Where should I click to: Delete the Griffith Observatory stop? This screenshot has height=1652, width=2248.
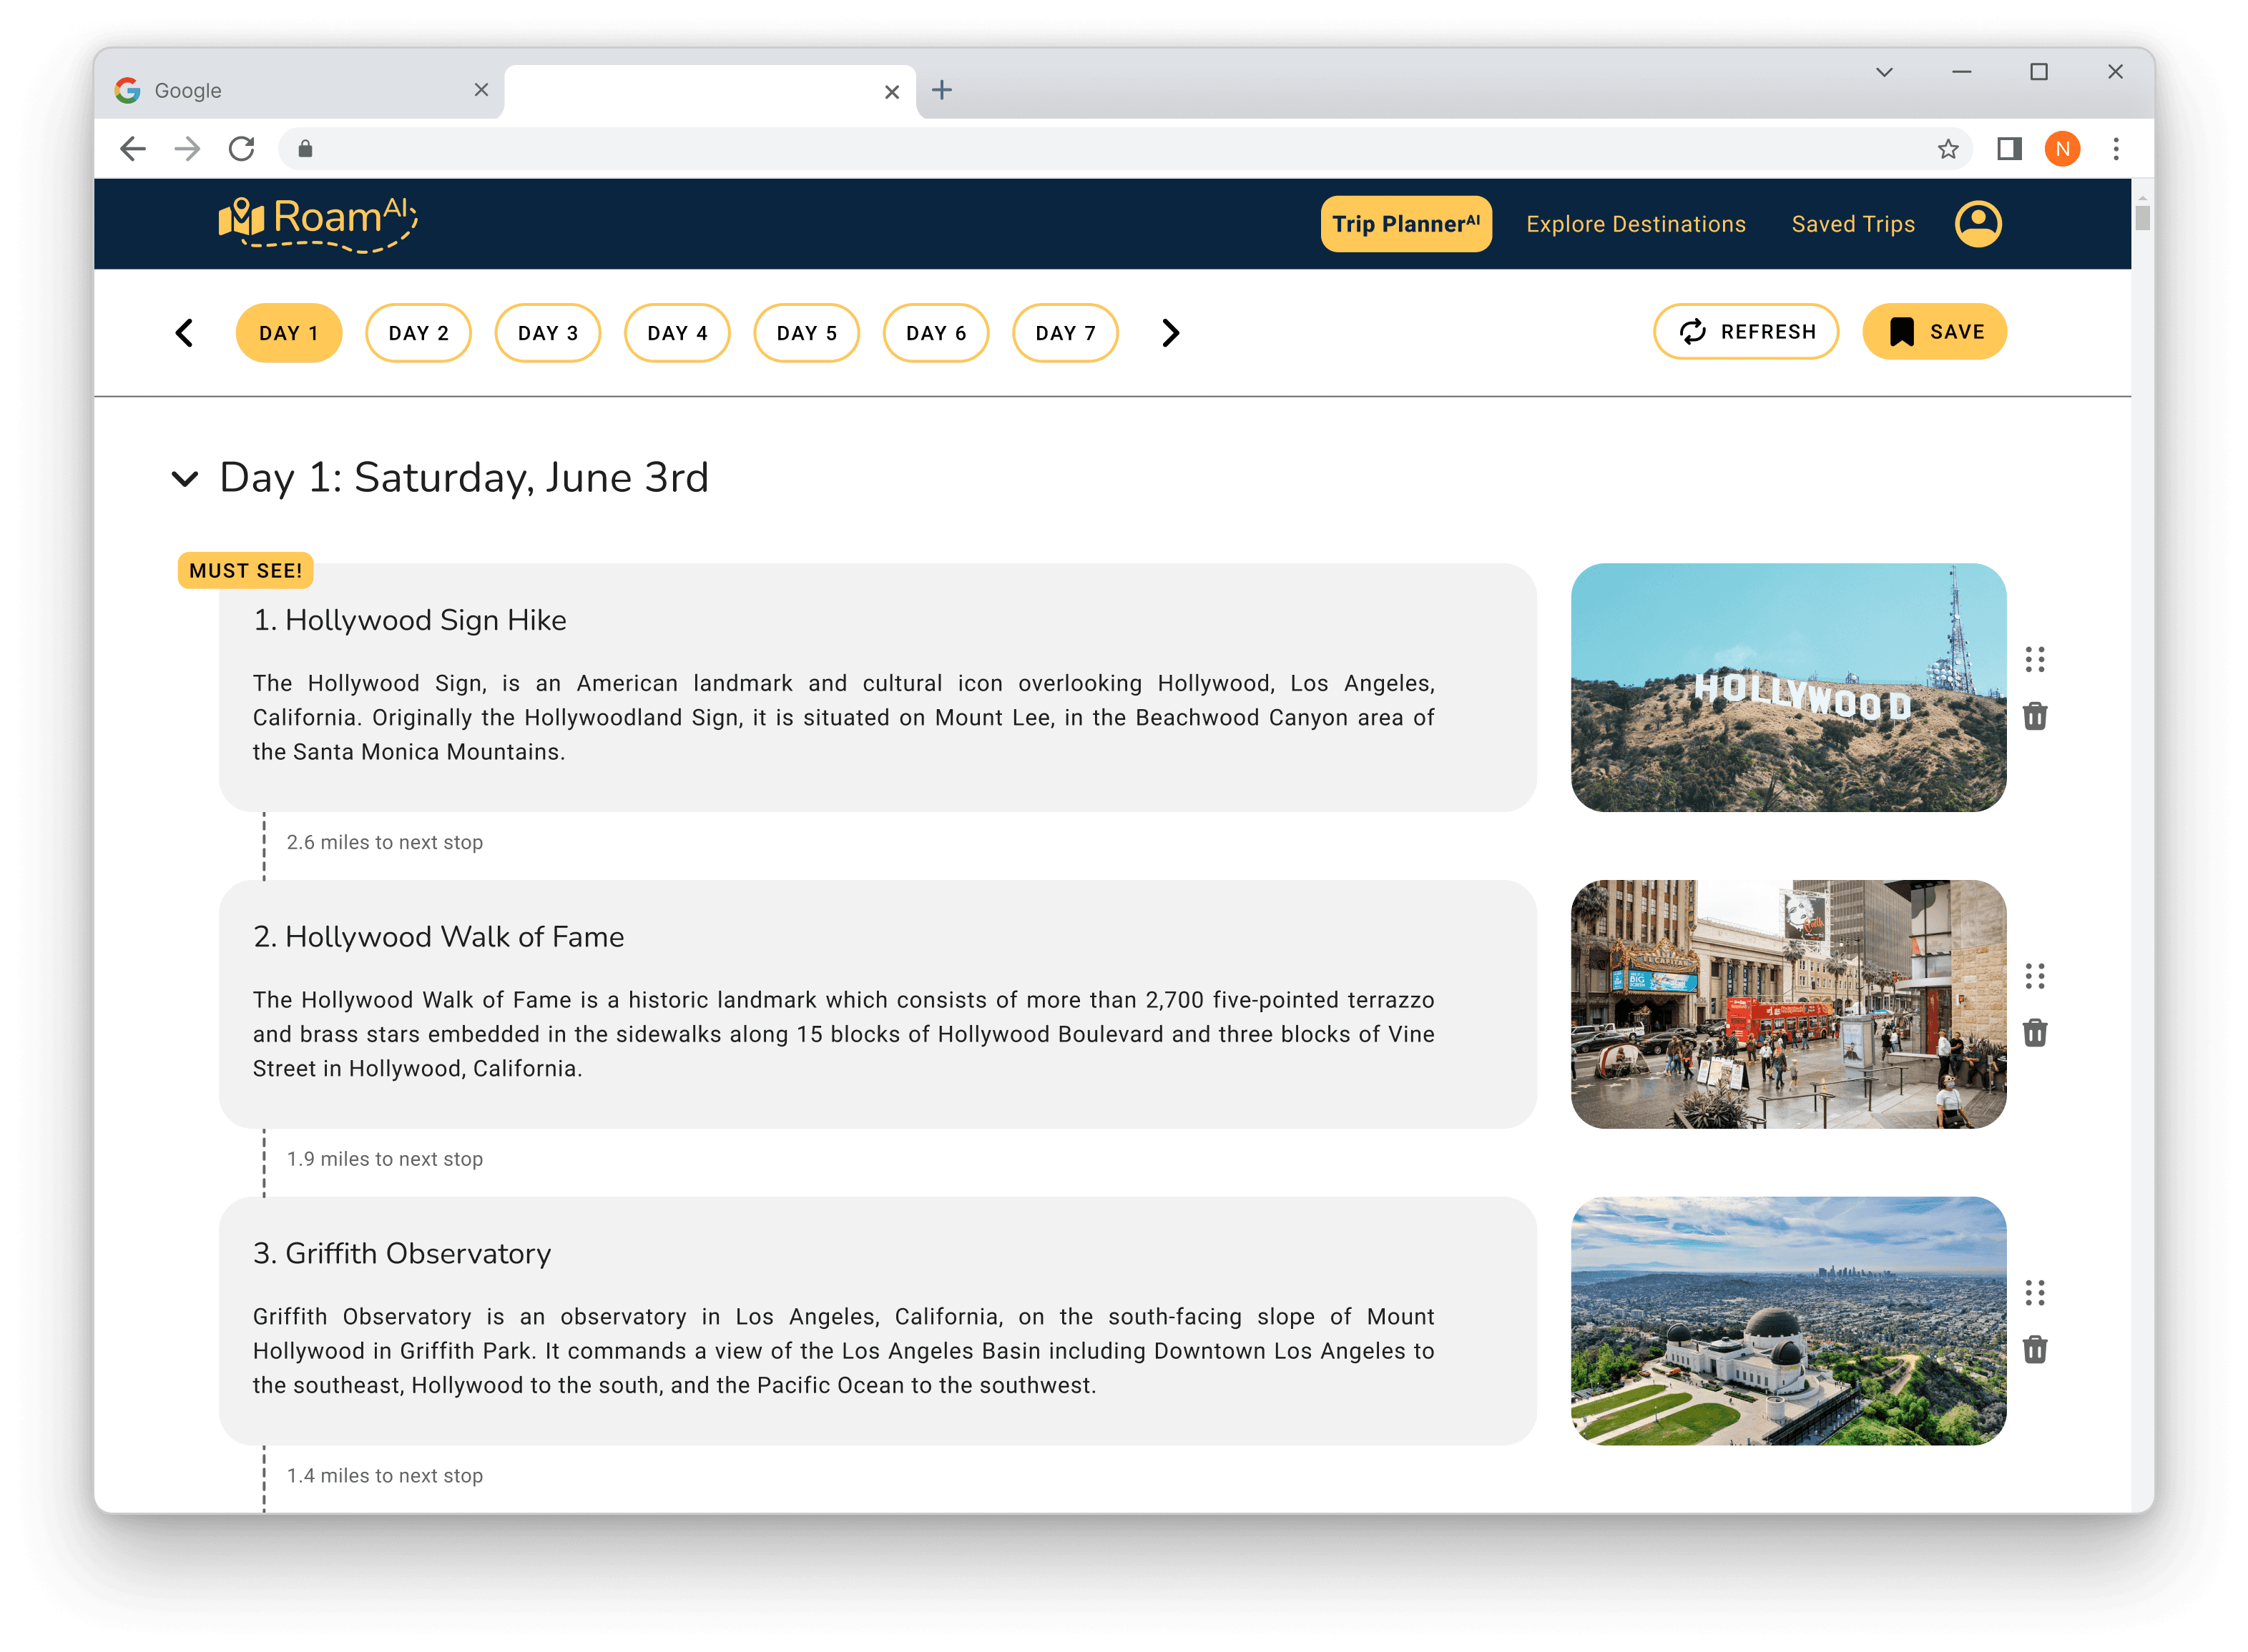coord(2034,1349)
